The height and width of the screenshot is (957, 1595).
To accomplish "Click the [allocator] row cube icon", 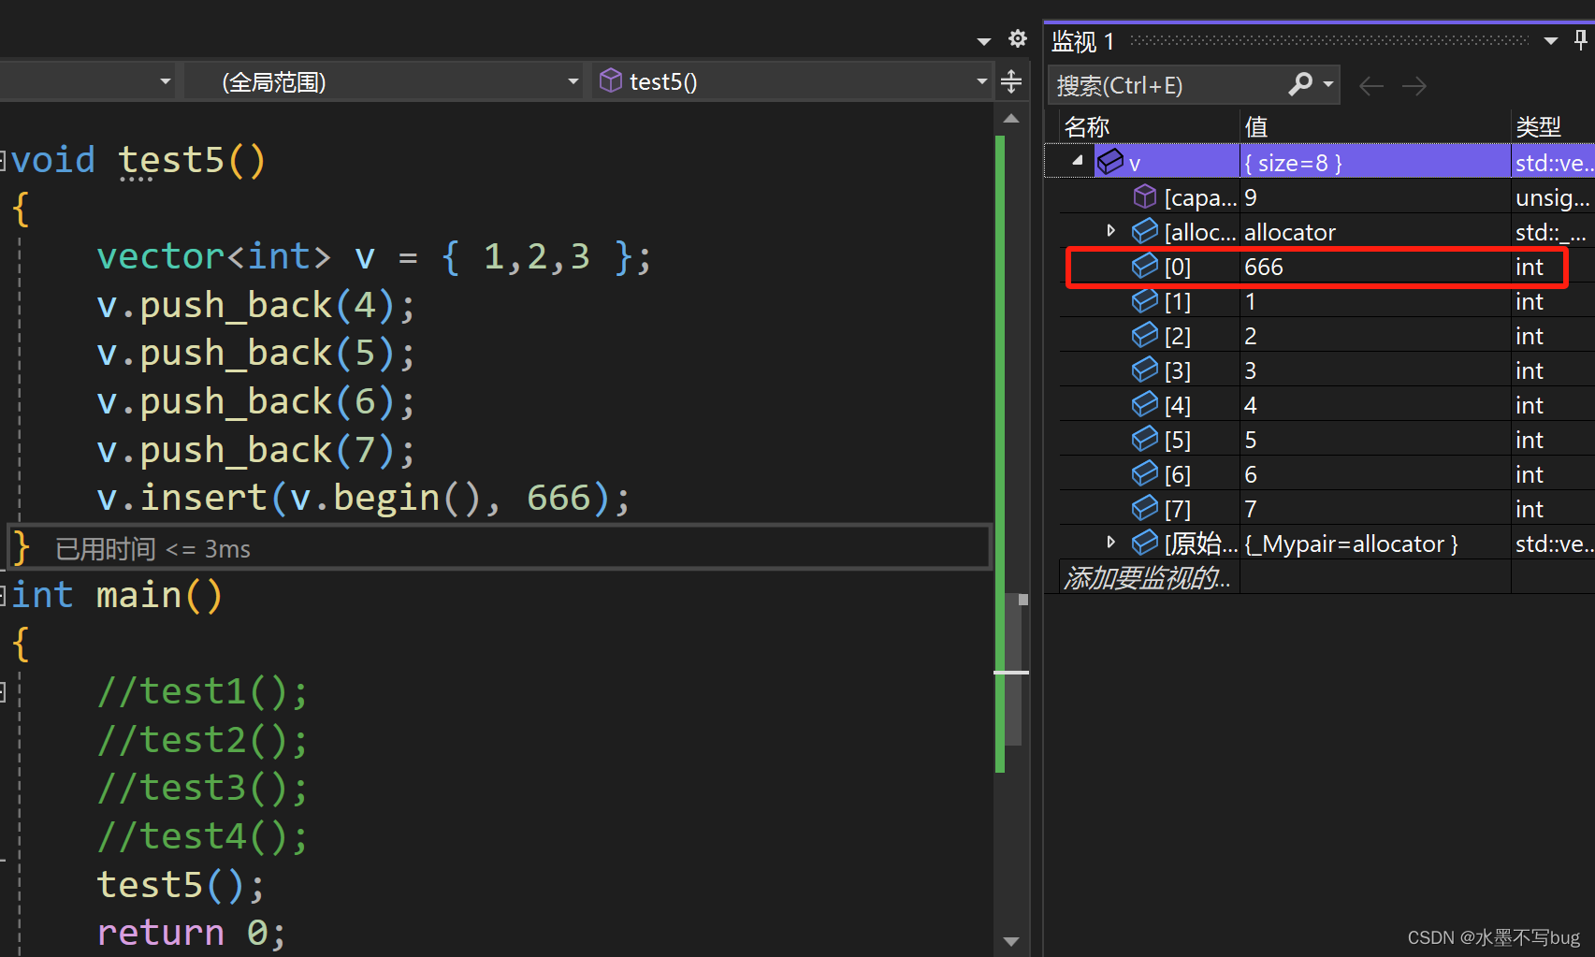I will [1145, 231].
